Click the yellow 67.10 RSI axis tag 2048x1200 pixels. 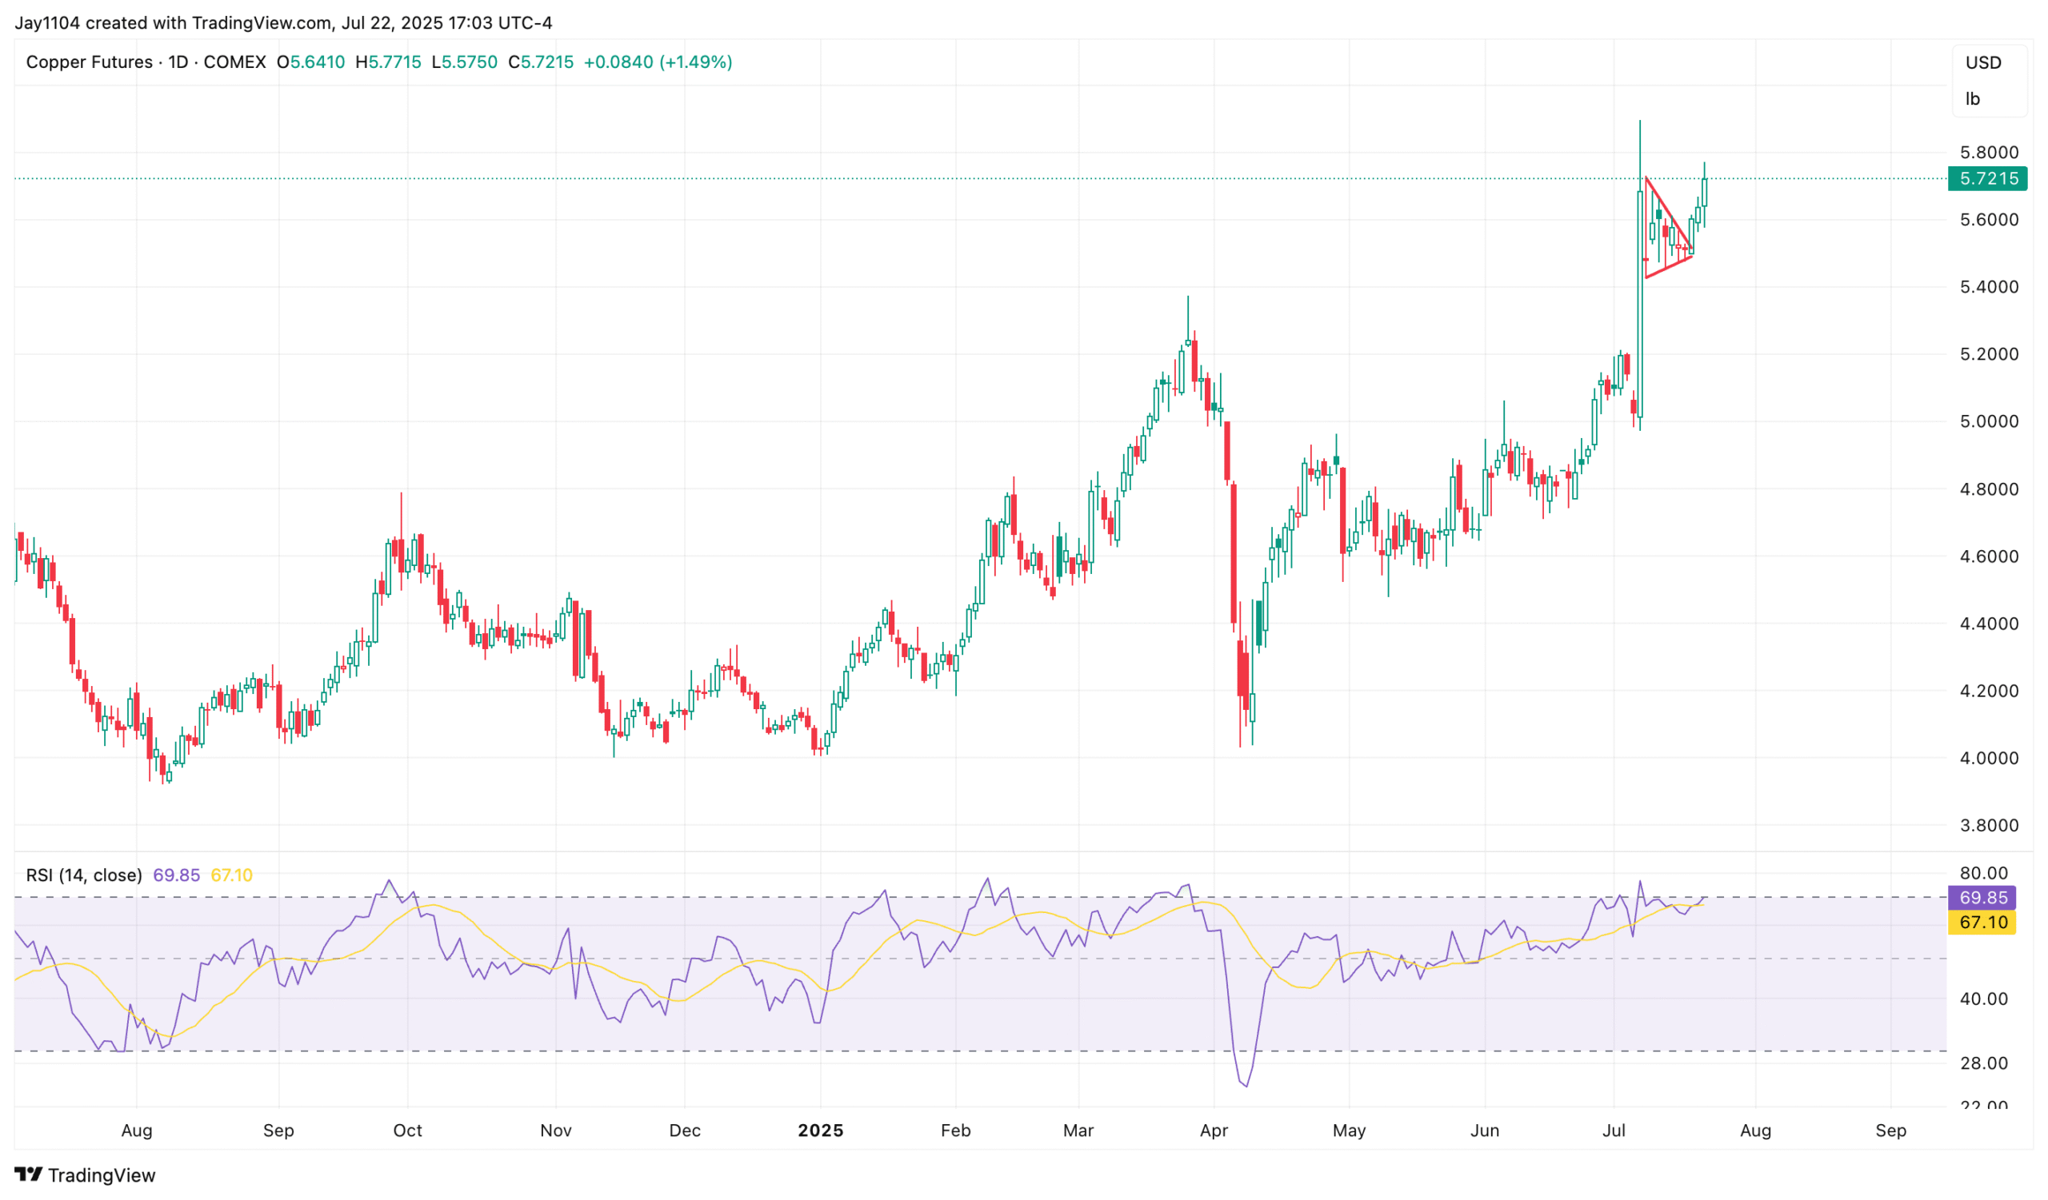tap(1982, 923)
